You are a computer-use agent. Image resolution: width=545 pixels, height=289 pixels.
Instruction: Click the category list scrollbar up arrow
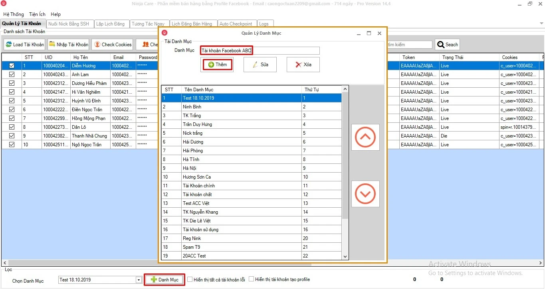click(345, 89)
